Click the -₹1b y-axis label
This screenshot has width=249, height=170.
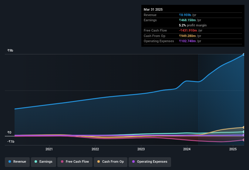click(x=11, y=141)
